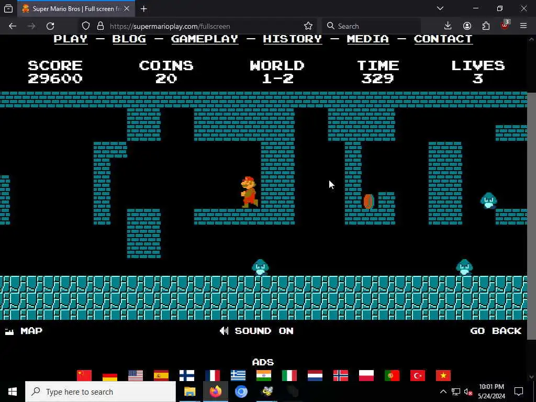Viewport: 536px width, 402px height.
Task: Click the copper coin in the game
Action: pos(368,202)
